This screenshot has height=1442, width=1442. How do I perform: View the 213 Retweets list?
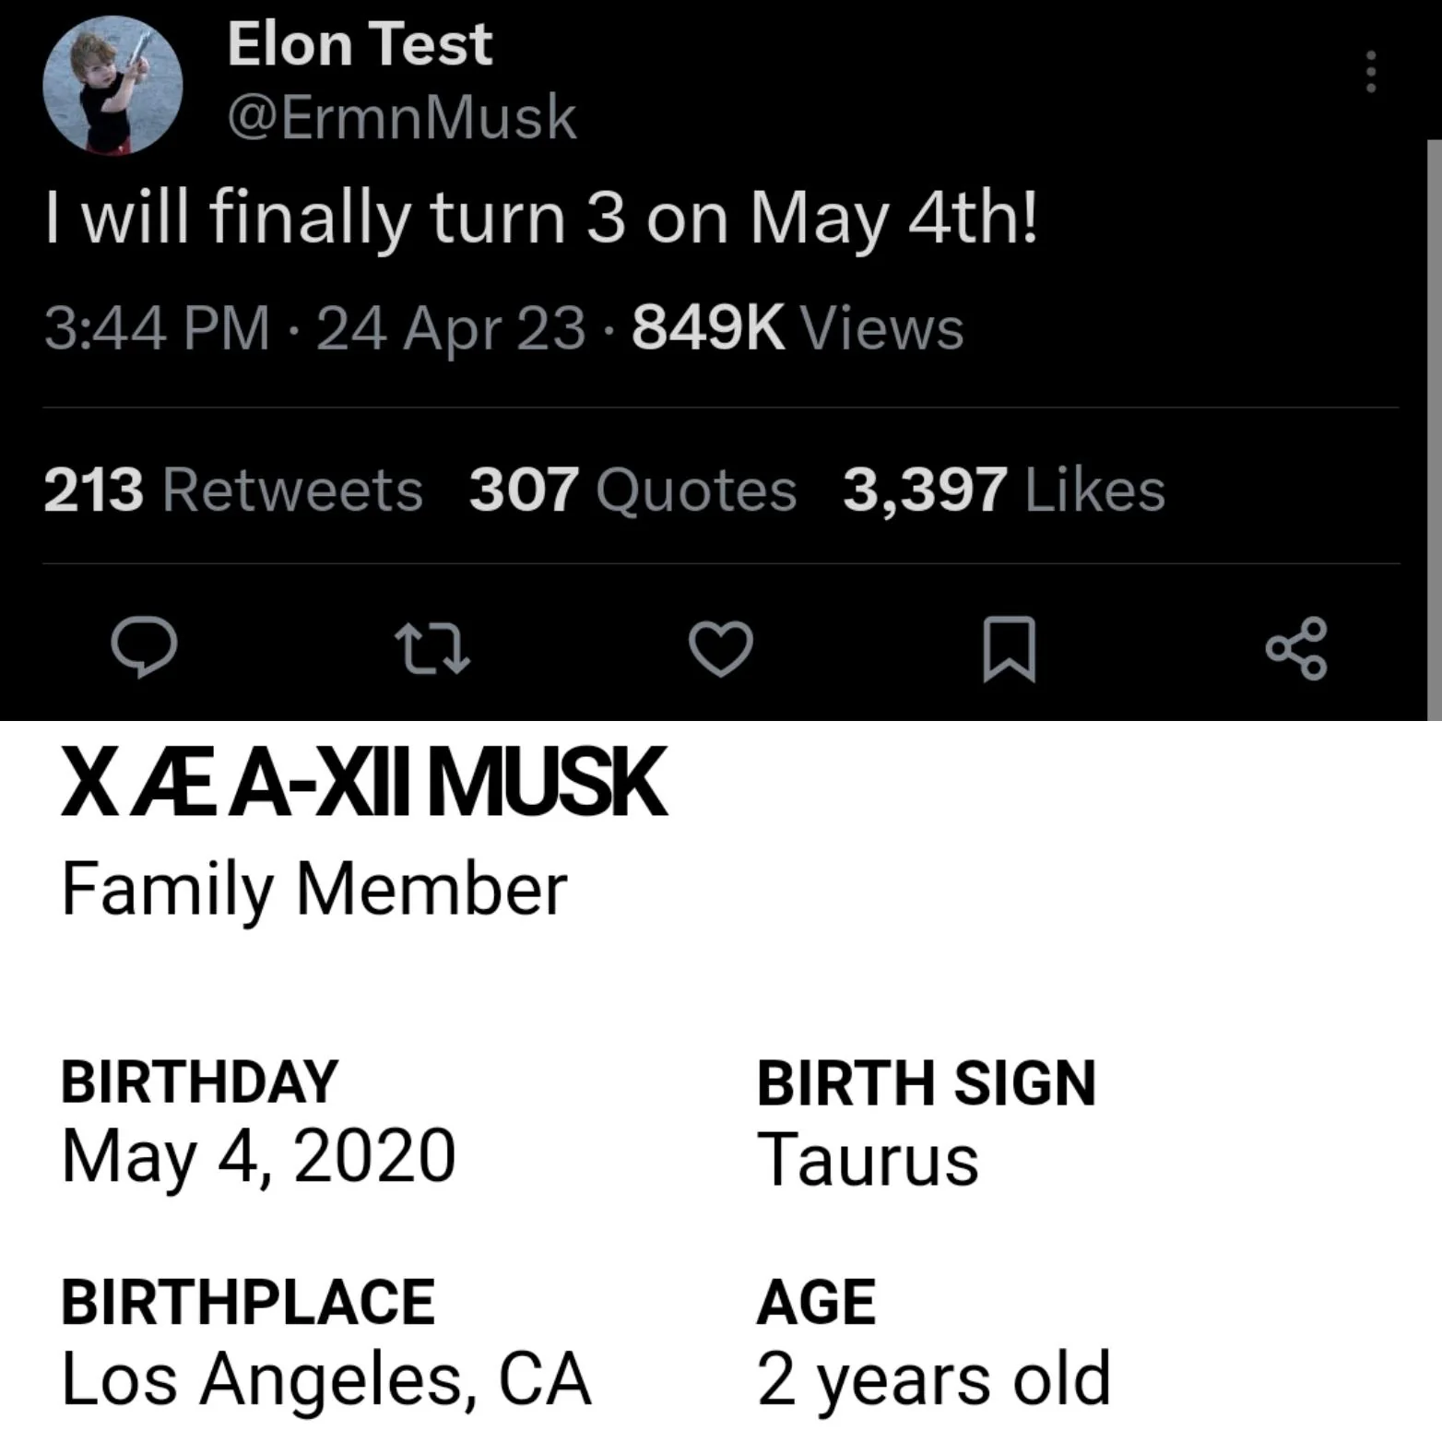(x=233, y=490)
